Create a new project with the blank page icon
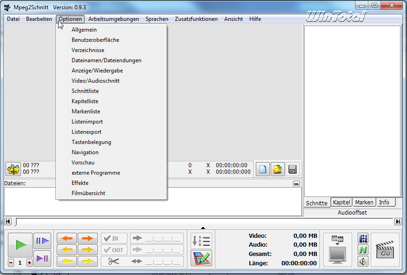The height and width of the screenshot is (275, 407). click(263, 169)
